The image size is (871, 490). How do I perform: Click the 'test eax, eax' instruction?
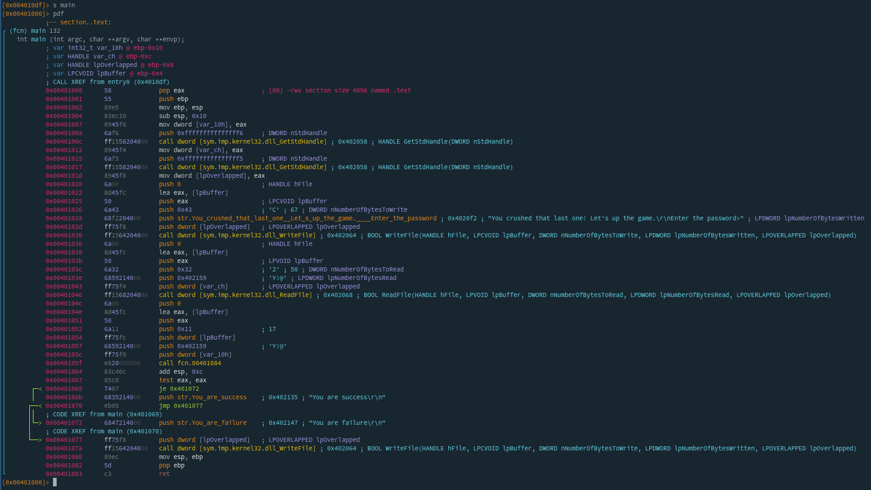(x=183, y=380)
